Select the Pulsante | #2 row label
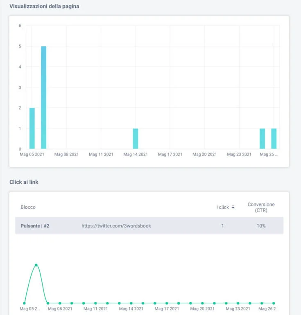This screenshot has width=301, height=315. (35, 226)
